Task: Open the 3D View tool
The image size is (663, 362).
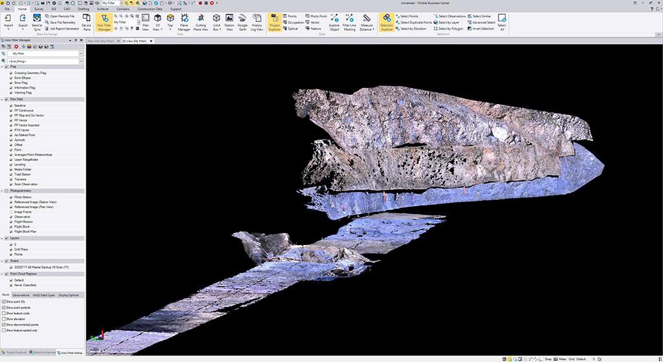Action: click(157, 22)
